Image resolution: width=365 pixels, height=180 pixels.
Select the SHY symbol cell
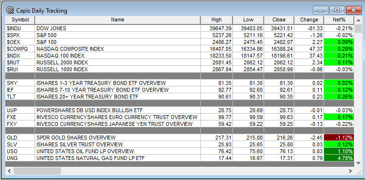(x=20, y=83)
